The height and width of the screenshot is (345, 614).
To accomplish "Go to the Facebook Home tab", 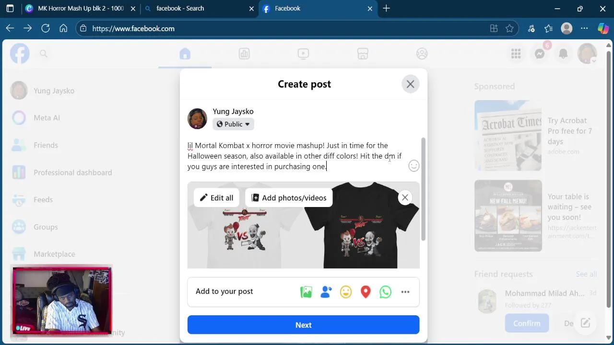I will (x=185, y=54).
